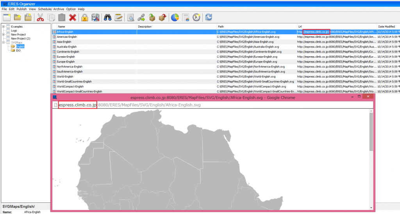Image resolution: width=400 pixels, height=214 pixels.
Task: Select the Europe-English row in list
Action: pyautogui.click(x=66, y=62)
